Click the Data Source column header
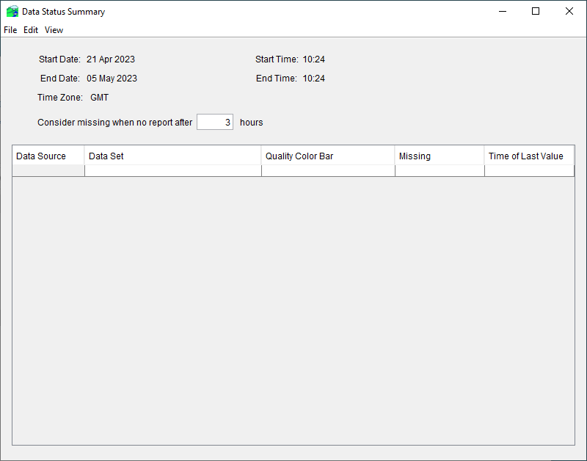This screenshot has height=461, width=587. (48, 156)
